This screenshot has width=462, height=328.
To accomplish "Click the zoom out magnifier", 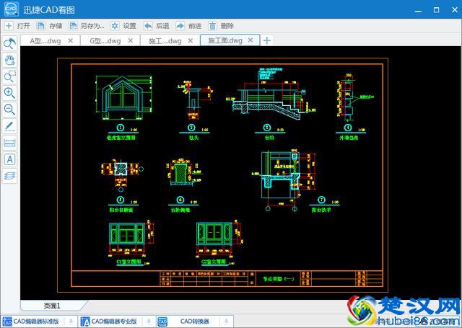I will click(x=10, y=110).
